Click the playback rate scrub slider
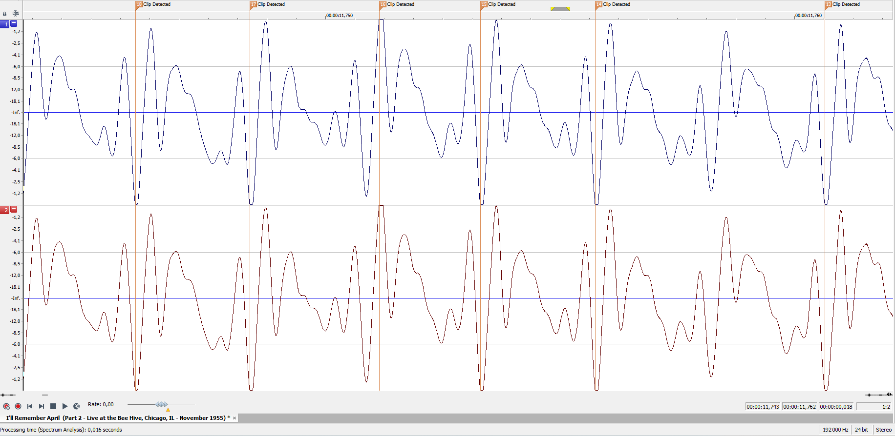Image resolution: width=895 pixels, height=436 pixels. (x=162, y=404)
